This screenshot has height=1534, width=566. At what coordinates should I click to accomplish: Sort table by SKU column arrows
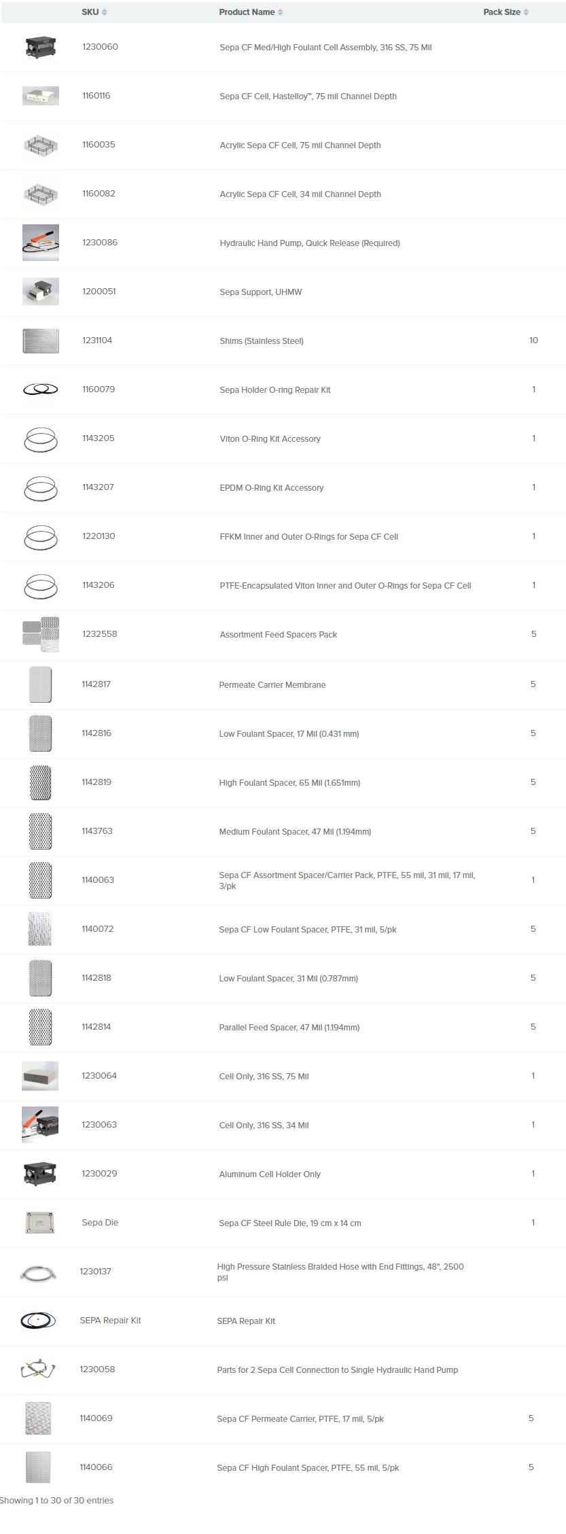pos(104,12)
